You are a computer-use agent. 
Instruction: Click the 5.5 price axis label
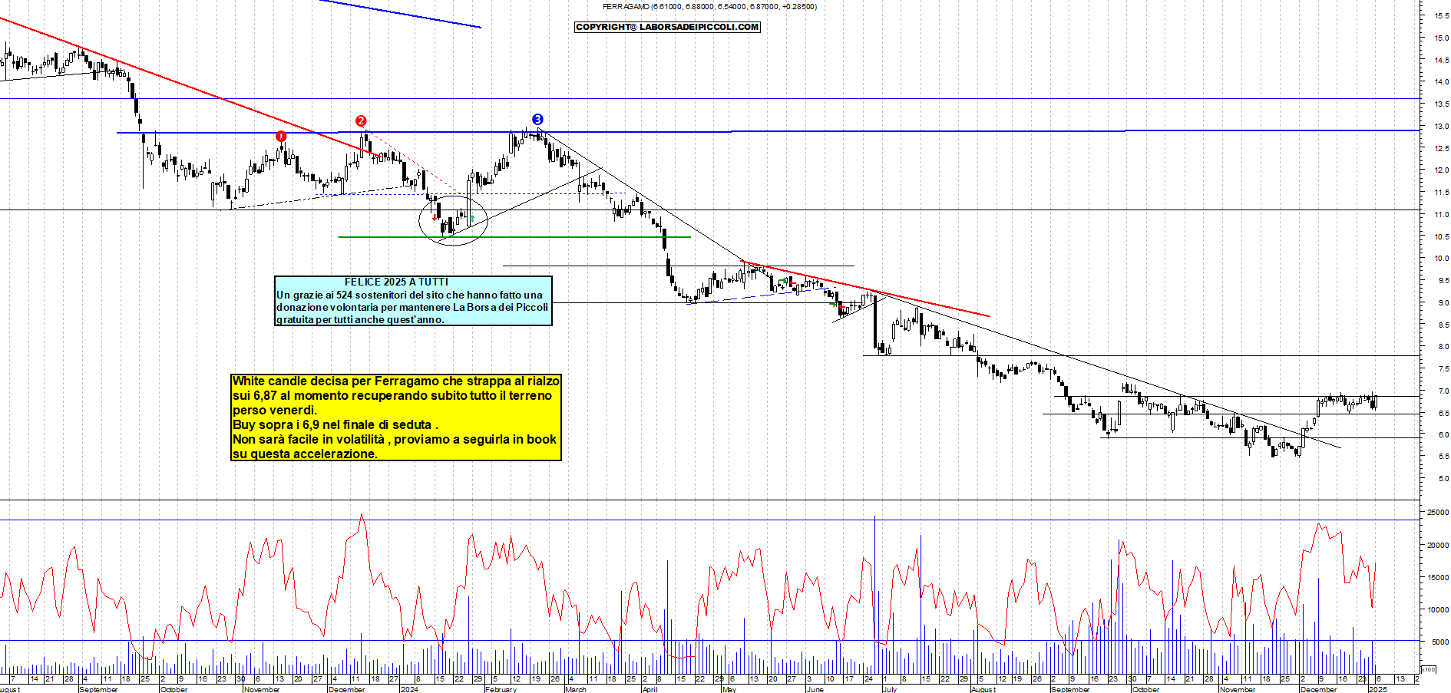point(1443,457)
